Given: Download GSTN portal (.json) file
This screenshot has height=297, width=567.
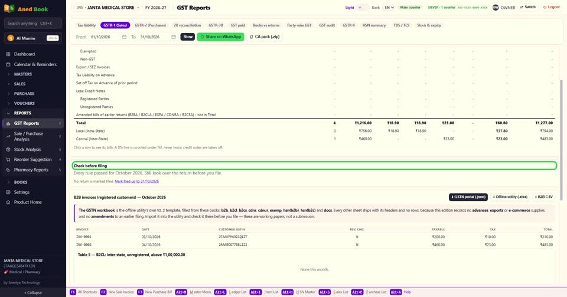Looking at the screenshot, I should (x=468, y=197).
